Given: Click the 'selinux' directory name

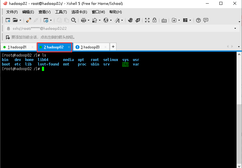Looking at the screenshot, I should tap(111, 60).
